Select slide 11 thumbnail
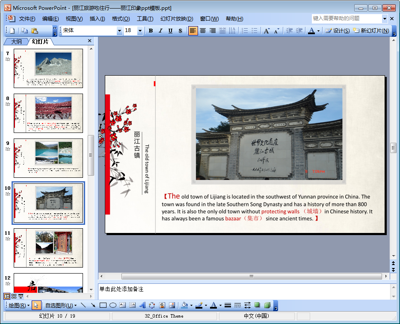Image resolution: width=400 pixels, height=324 pixels. pyautogui.click(x=48, y=248)
